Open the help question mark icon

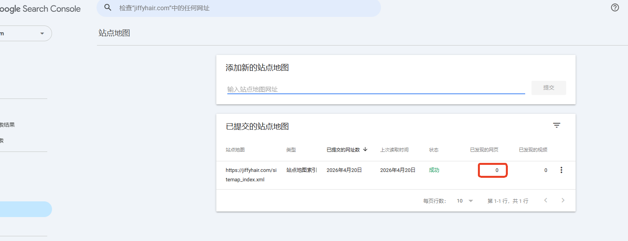tap(615, 7)
